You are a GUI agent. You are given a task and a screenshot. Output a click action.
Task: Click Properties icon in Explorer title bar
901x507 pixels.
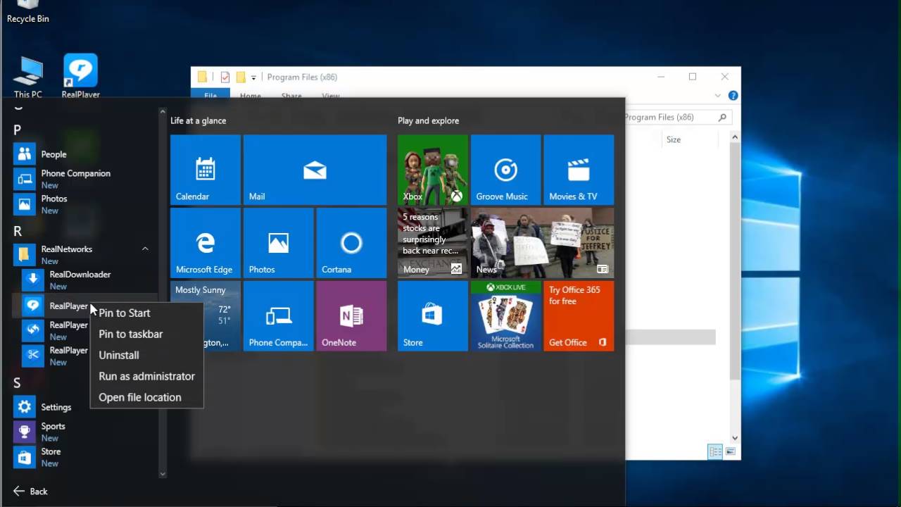point(225,77)
